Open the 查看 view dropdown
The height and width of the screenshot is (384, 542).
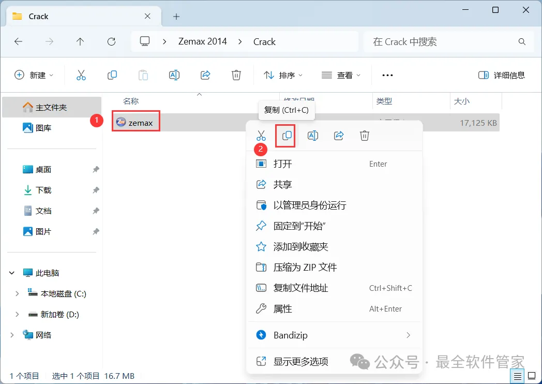click(x=341, y=75)
